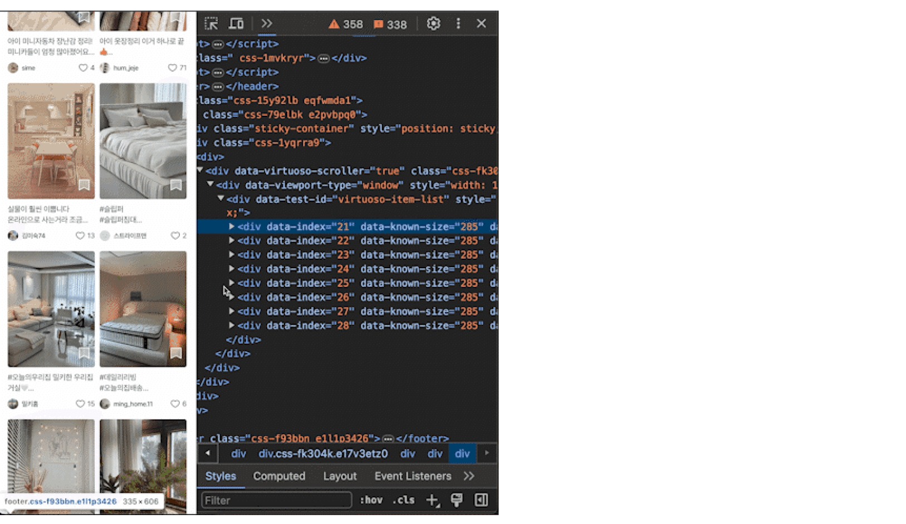Show more DevTools panels using the top chevrons
Viewport: 906px width, 524px height.
(x=267, y=23)
